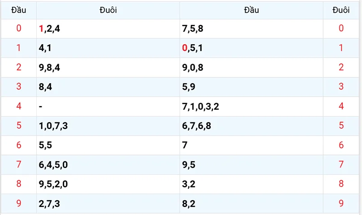The width and height of the screenshot is (362, 215).
Task: Select the Đuôi header next to the first Đầu header
Action: click(108, 10)
